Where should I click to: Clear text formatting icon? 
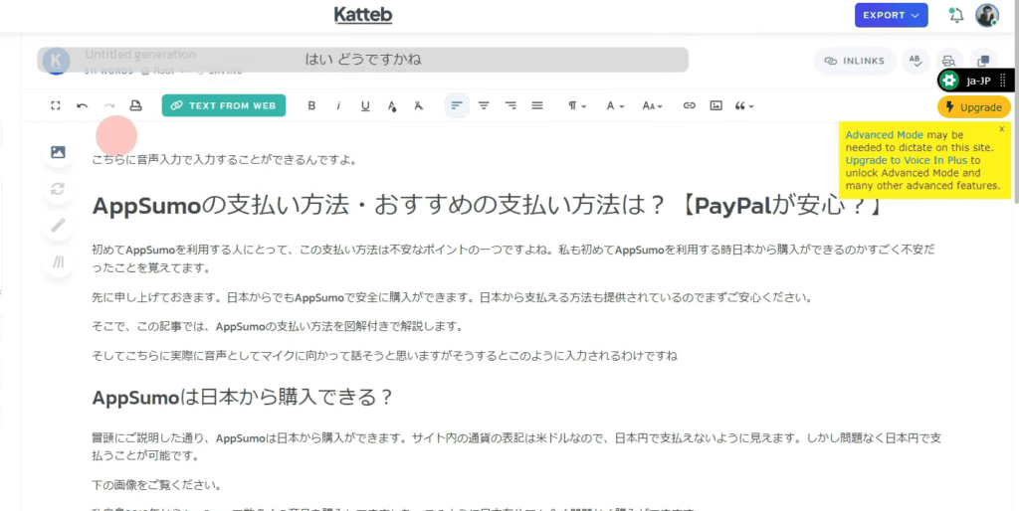419,105
